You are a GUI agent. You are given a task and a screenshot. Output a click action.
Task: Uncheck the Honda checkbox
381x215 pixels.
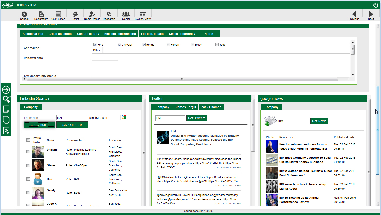144,45
